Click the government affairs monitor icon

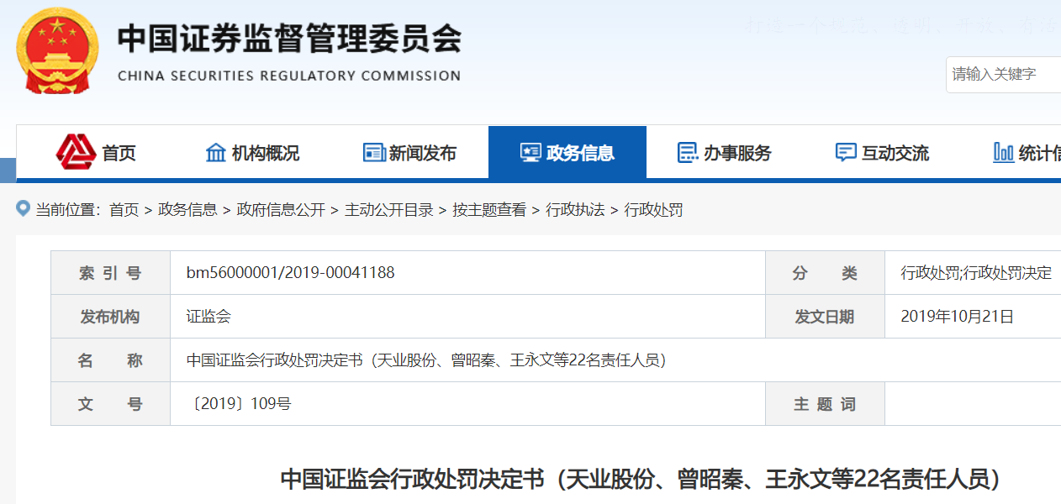pos(530,153)
